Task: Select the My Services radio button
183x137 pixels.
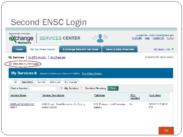Action: (x=62, y=88)
